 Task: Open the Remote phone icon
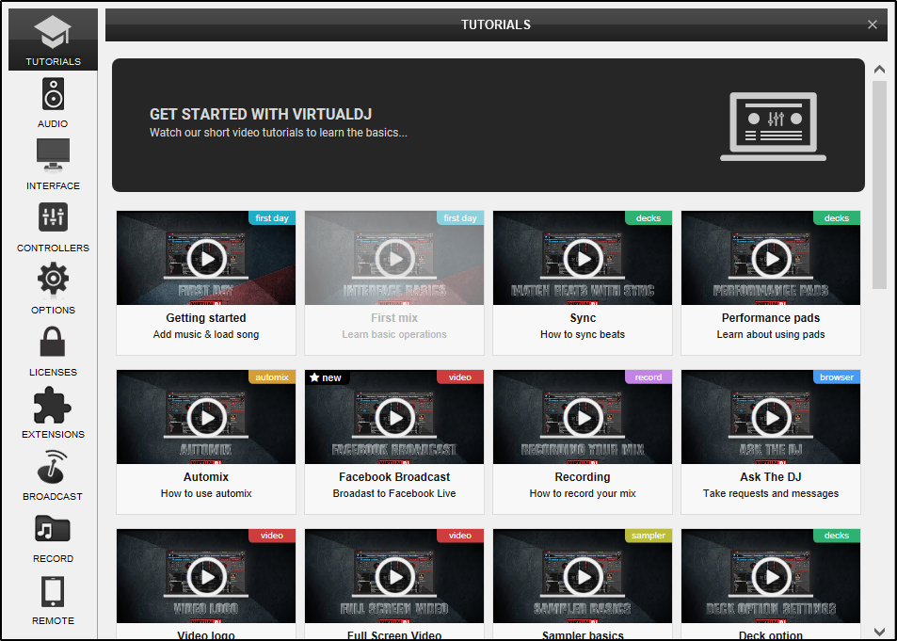tap(53, 591)
